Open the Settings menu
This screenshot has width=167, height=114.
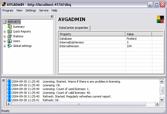click(x=31, y=10)
